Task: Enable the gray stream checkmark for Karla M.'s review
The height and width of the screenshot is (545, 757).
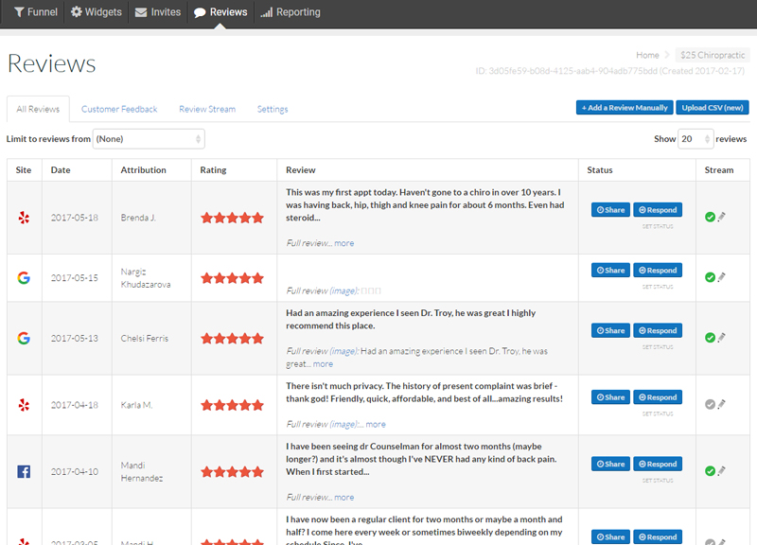Action: 710,405
